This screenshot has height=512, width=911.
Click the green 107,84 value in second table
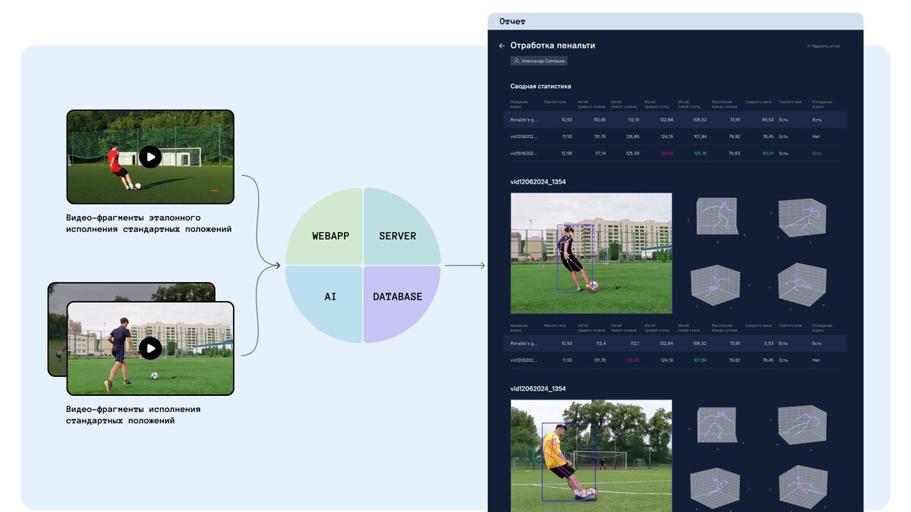(x=700, y=360)
